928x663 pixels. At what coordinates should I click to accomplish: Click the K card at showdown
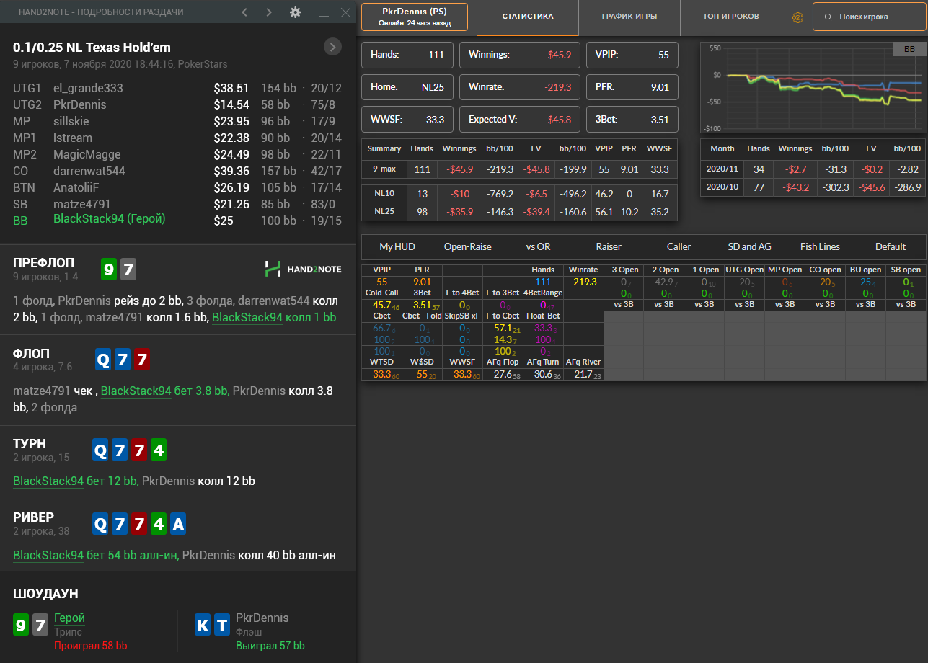pyautogui.click(x=203, y=625)
